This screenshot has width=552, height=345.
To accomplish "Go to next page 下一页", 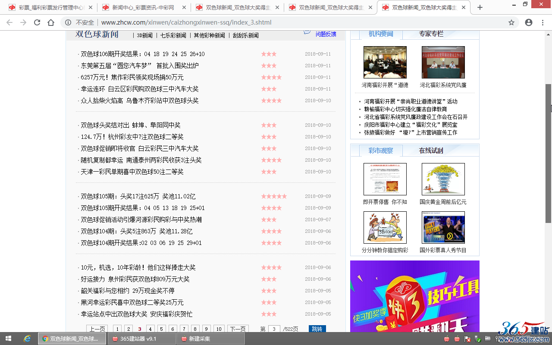I will (238, 329).
